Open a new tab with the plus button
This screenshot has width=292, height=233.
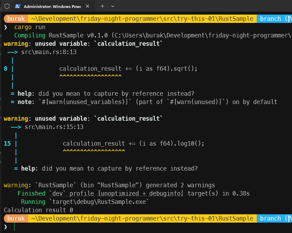coord(102,6)
